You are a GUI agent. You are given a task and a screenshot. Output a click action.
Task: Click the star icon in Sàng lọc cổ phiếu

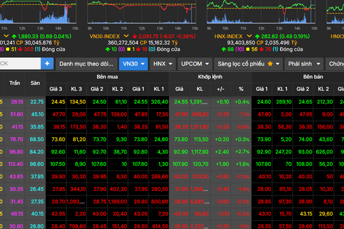[270, 64]
